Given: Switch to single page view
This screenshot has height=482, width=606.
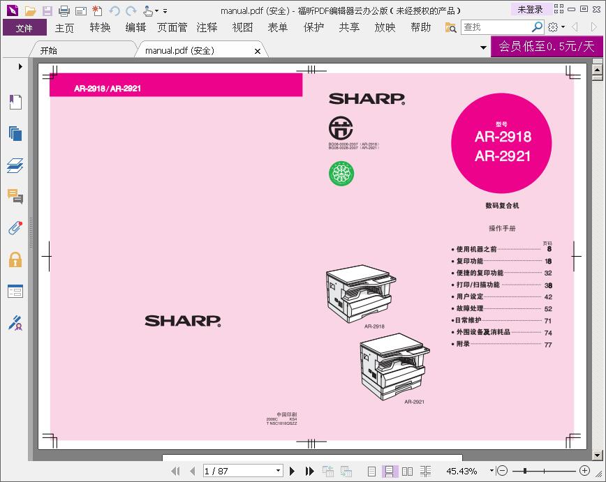Looking at the screenshot, I should [x=372, y=471].
